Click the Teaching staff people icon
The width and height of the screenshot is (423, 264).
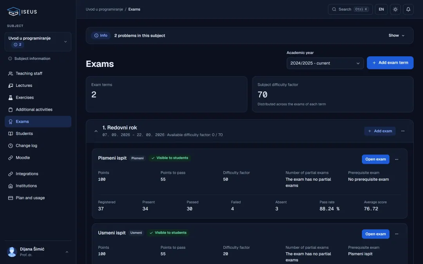click(x=11, y=73)
